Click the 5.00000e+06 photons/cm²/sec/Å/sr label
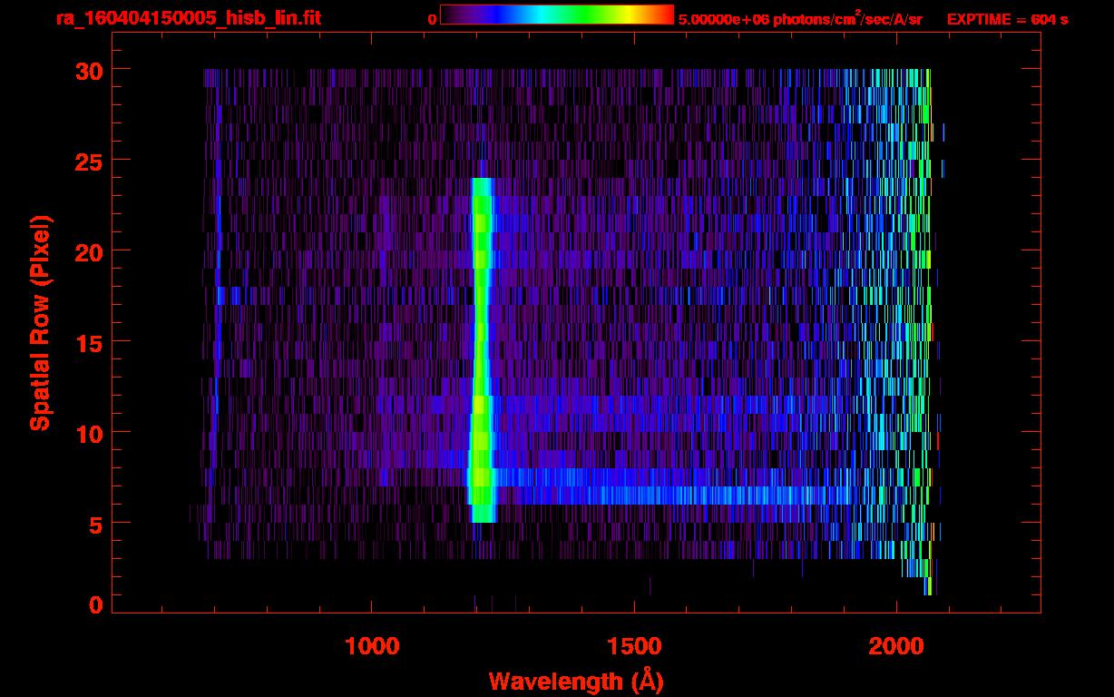This screenshot has height=697, width=1114. tap(800, 18)
